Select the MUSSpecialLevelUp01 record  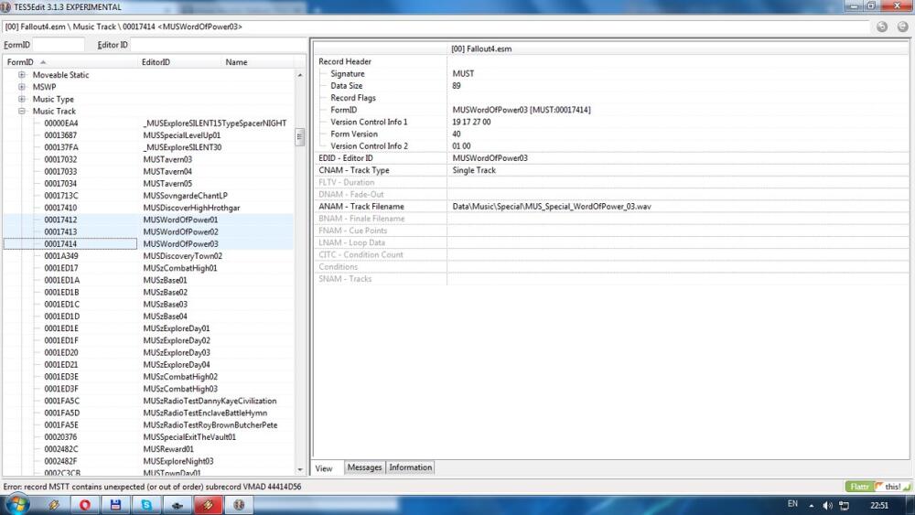181,135
